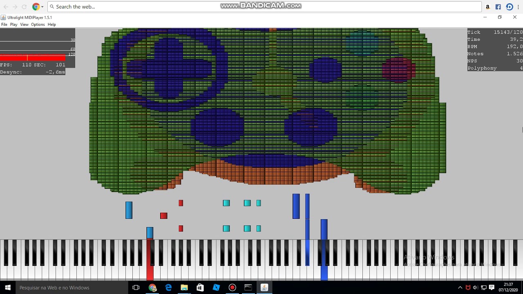Open the Action Center notifications icon
This screenshot has width=523, height=294.
coord(492,287)
